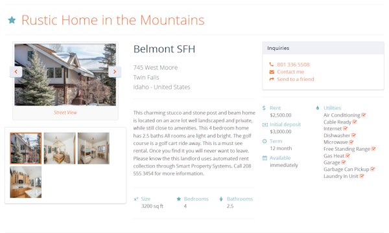
Task: Select the canopy bed bedroom thumbnail
Action: click(60, 148)
